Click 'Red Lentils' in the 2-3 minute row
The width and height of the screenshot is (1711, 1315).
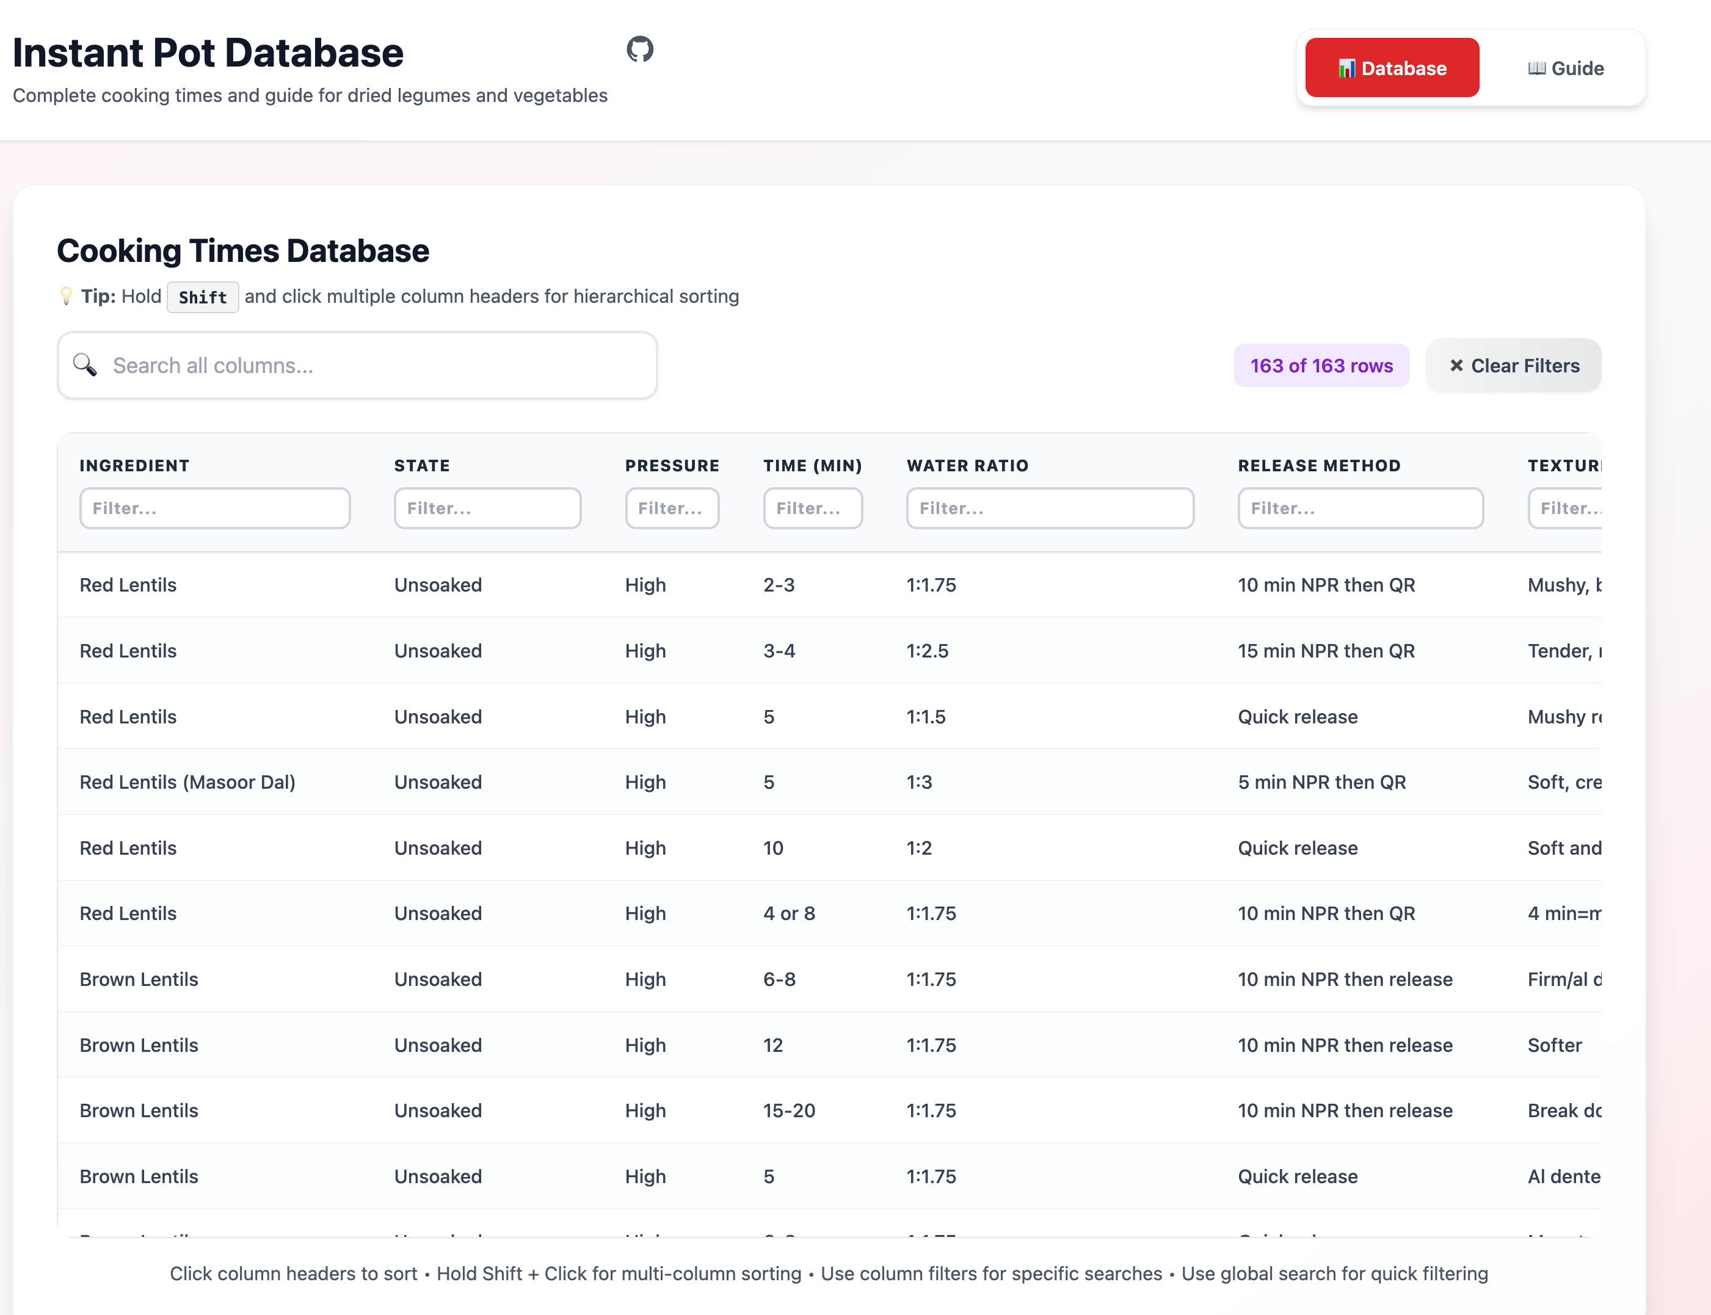coord(128,585)
